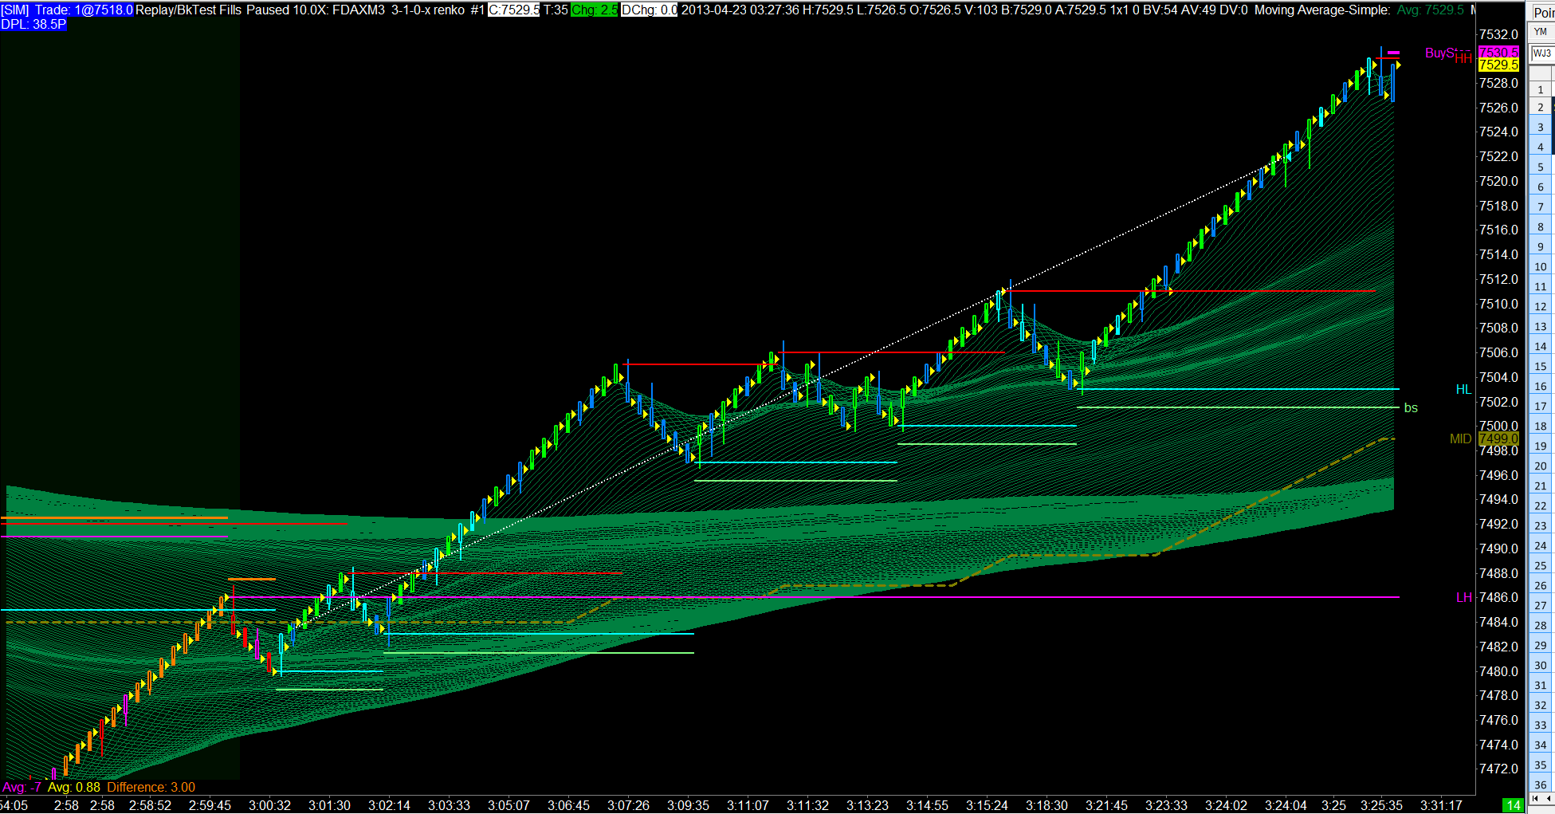Image resolution: width=1555 pixels, height=814 pixels.
Task: Click the yellow 'Avg: 0.88' label
Action: click(74, 788)
